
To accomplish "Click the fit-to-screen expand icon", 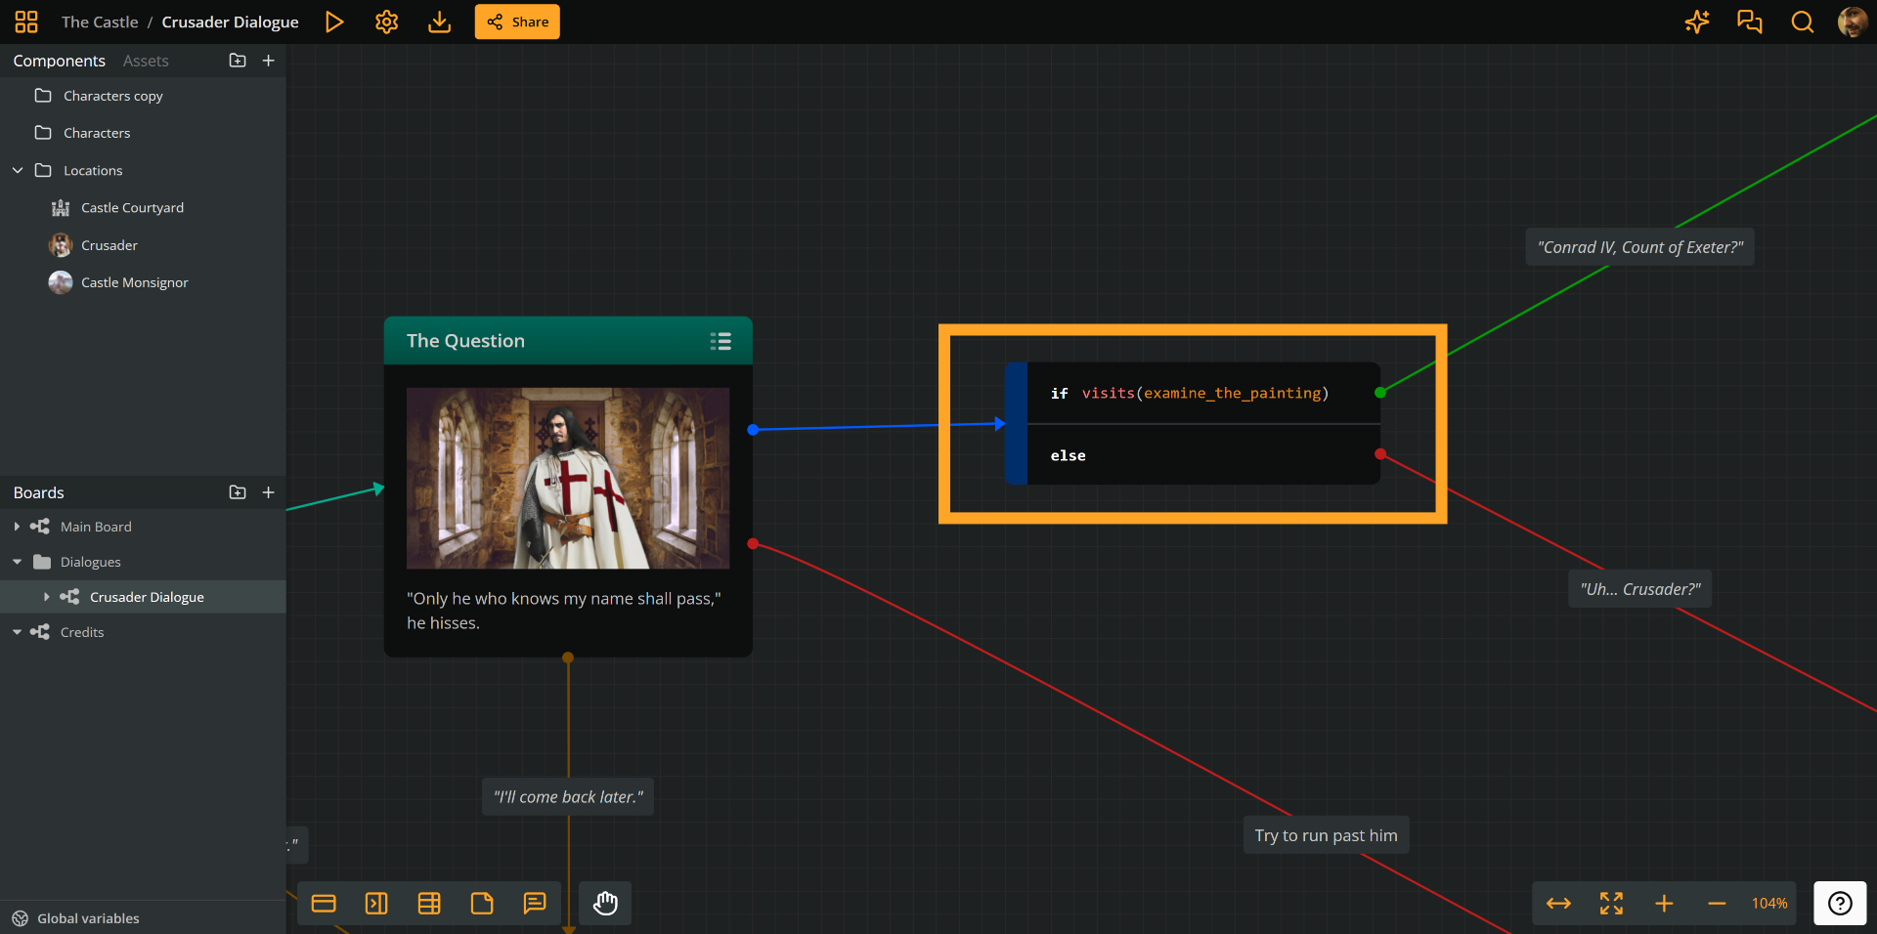I will coord(1611,904).
